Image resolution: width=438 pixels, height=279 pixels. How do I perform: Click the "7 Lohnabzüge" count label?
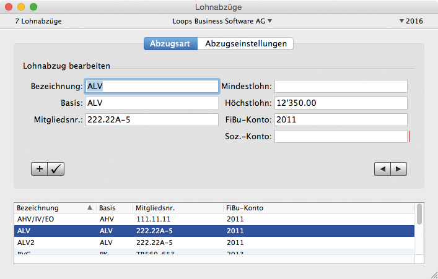tap(38, 21)
